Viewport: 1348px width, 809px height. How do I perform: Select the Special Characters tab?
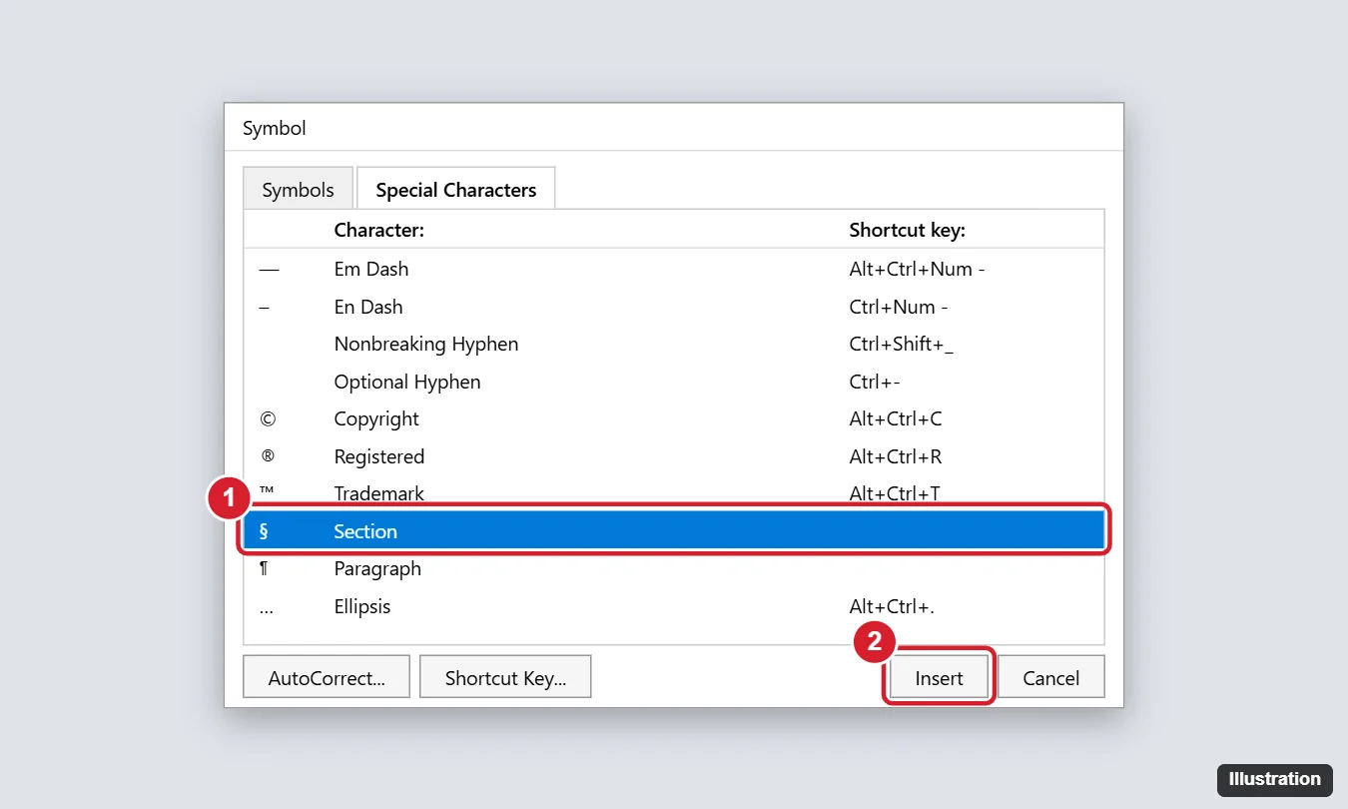tap(456, 190)
